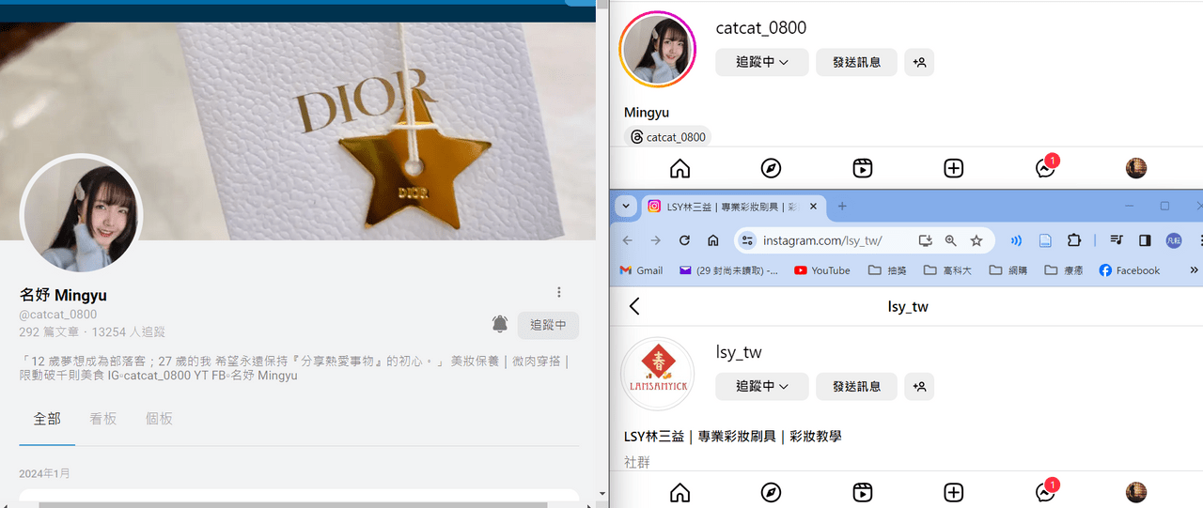Click the blue sound-waves extension icon
Screen dimensions: 1203x508
coord(1016,240)
